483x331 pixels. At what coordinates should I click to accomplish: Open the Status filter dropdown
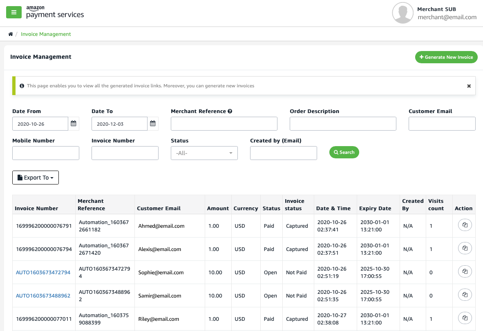204,153
